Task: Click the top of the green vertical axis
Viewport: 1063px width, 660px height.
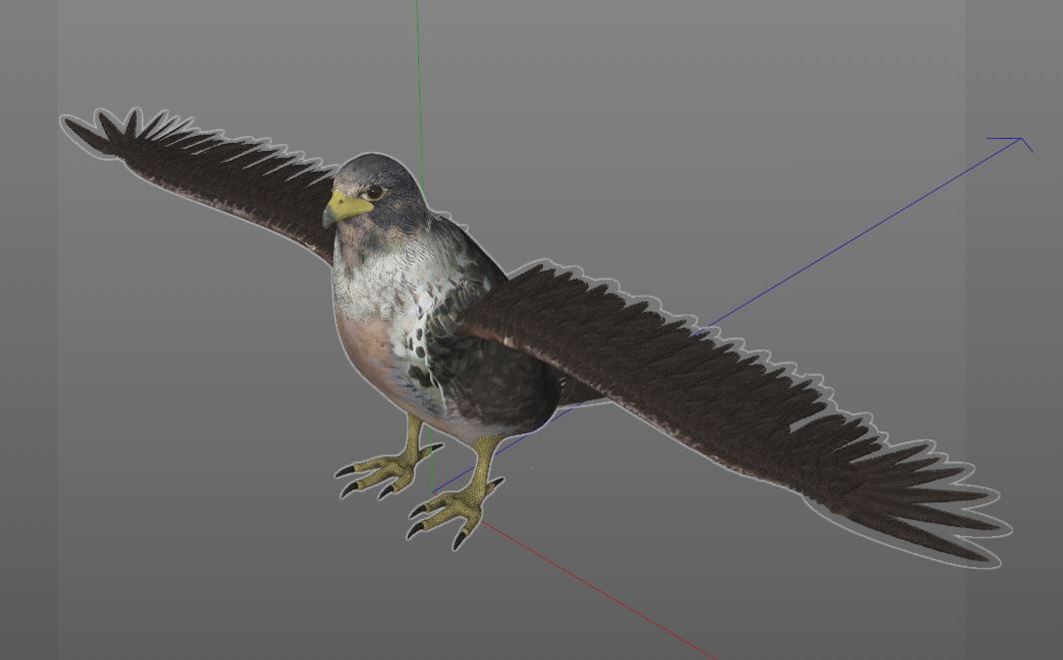Action: [x=418, y=10]
